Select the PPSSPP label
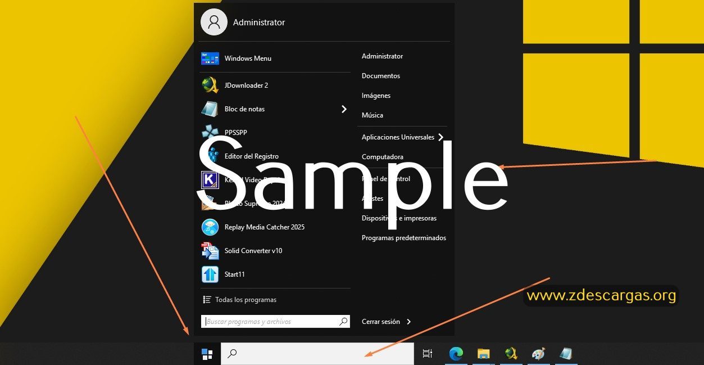The image size is (704, 365). pos(235,133)
